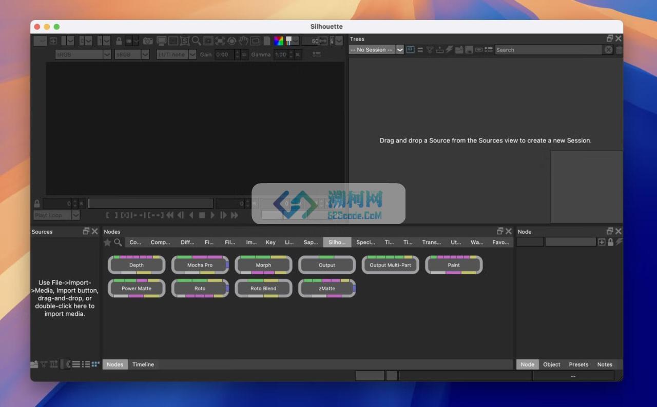The image size is (657, 407).
Task: Open the Key node category tab
Action: point(270,242)
